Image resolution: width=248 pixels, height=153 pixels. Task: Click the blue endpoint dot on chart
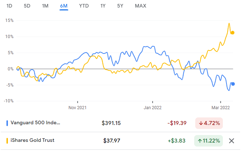point(233,84)
